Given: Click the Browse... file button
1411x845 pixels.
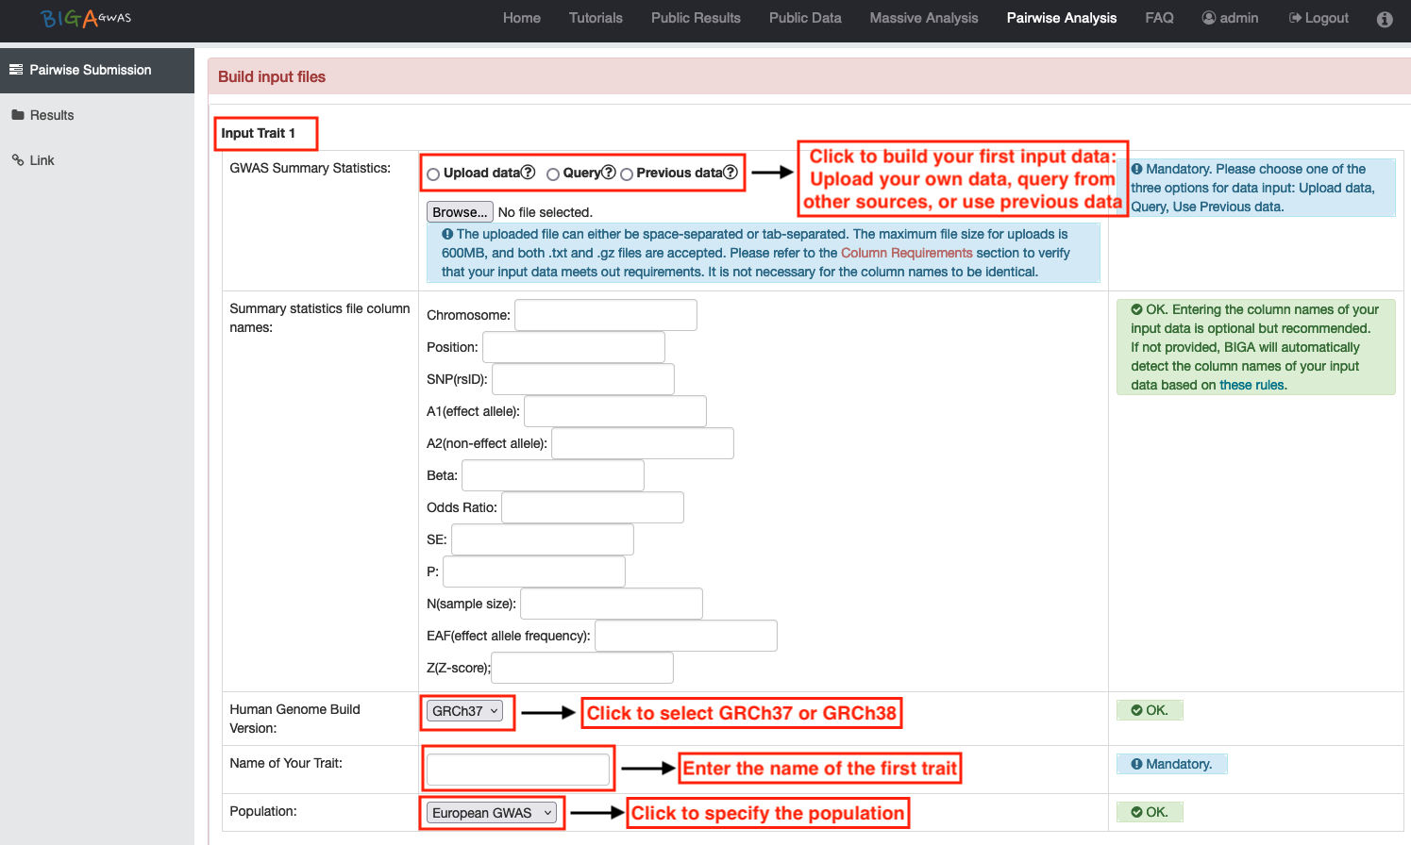Looking at the screenshot, I should 460,212.
